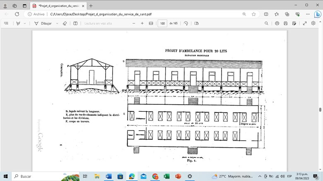Viewport: 323px width, 181px height.
Task: Select the eraser tool
Action: [x=65, y=24]
